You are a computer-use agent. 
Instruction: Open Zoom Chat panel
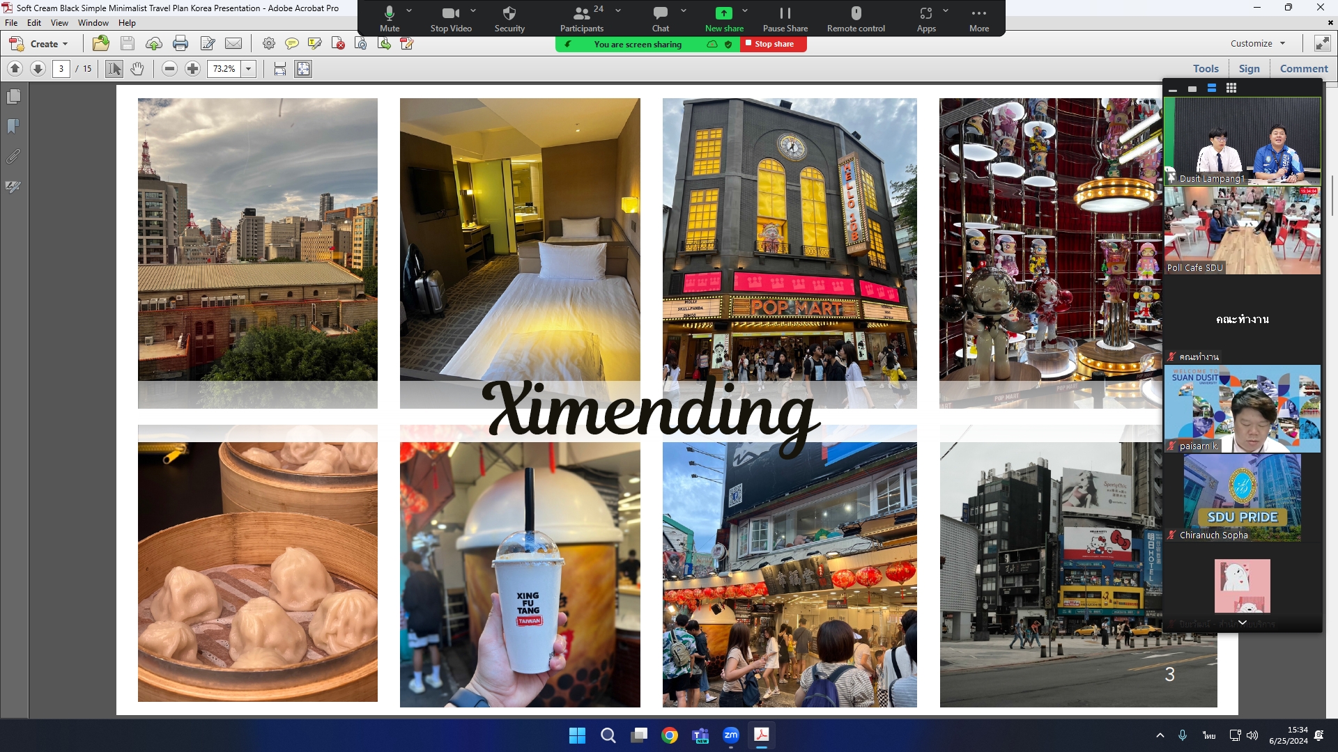pos(661,19)
